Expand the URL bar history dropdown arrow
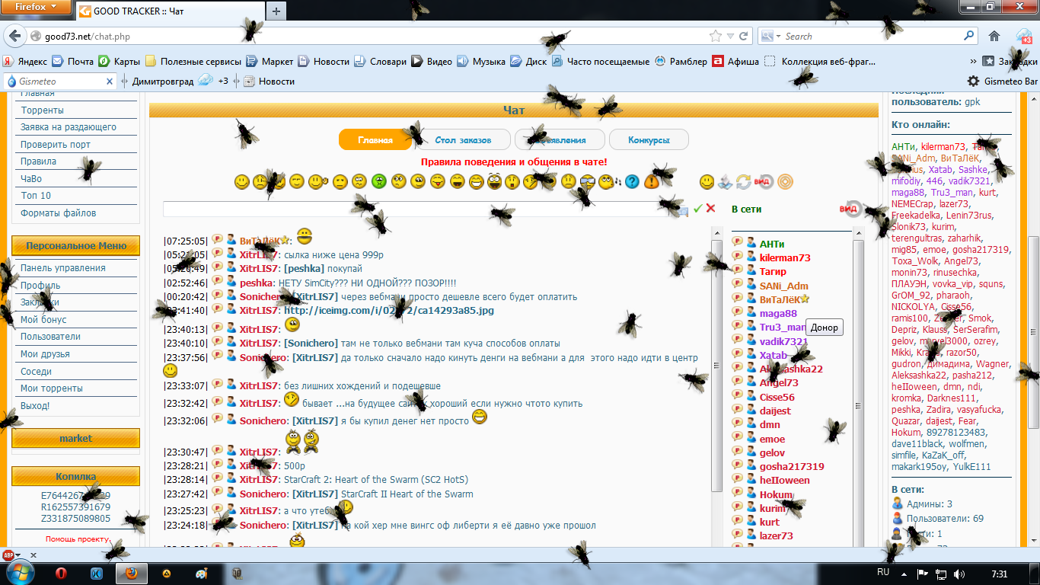This screenshot has width=1040, height=585. coord(730,36)
